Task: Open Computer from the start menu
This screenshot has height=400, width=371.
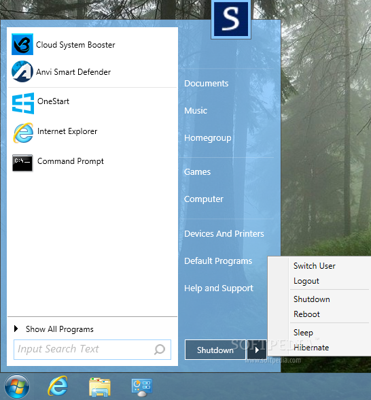Action: [204, 199]
